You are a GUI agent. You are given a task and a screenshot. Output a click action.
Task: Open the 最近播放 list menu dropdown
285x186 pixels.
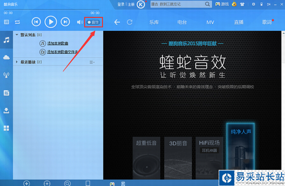tap(92, 62)
